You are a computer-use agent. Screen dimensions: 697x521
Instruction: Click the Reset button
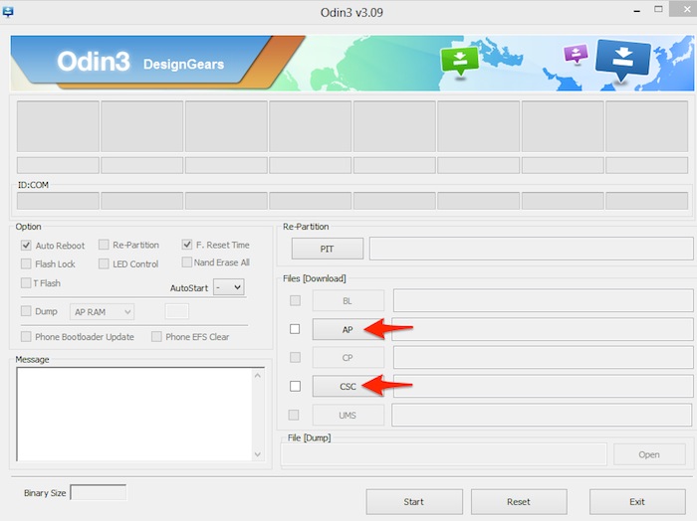(519, 501)
